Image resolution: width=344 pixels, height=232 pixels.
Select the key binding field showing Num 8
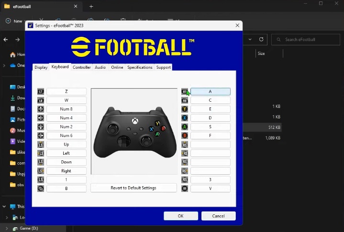67,109
